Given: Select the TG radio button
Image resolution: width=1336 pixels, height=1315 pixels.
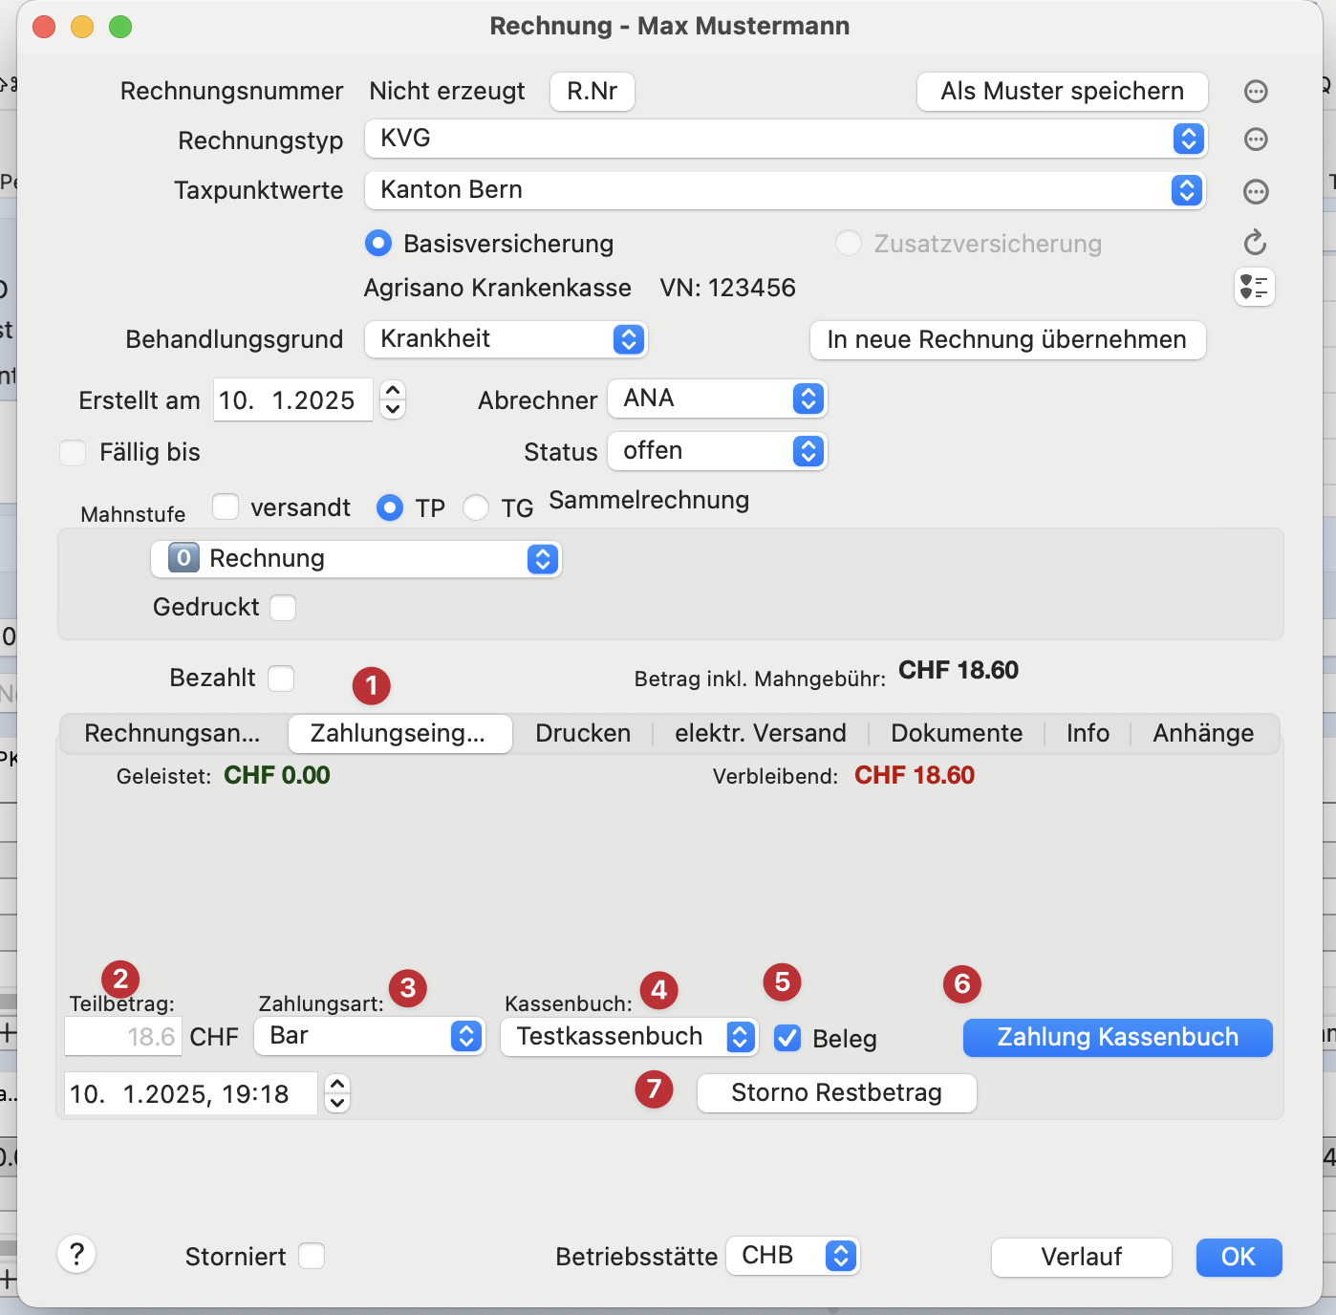Looking at the screenshot, I should [476, 507].
